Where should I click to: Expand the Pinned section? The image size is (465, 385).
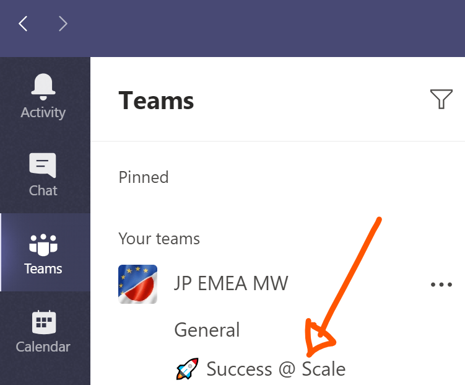coord(144,177)
